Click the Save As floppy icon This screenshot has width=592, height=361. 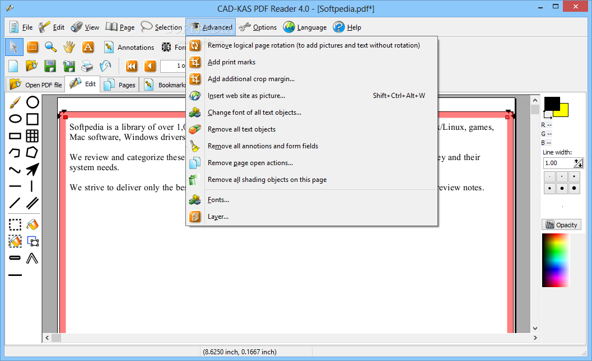(x=69, y=66)
